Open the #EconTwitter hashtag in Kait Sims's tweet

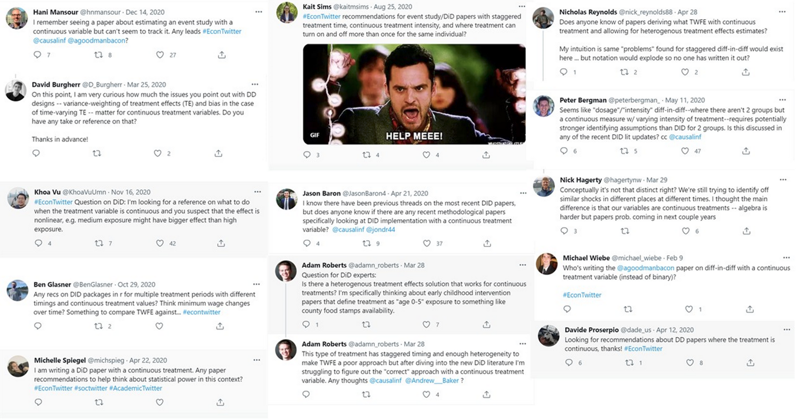(x=322, y=16)
